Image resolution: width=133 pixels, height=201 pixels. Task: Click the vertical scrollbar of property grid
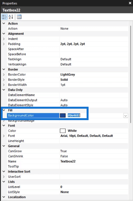click(x=131, y=74)
